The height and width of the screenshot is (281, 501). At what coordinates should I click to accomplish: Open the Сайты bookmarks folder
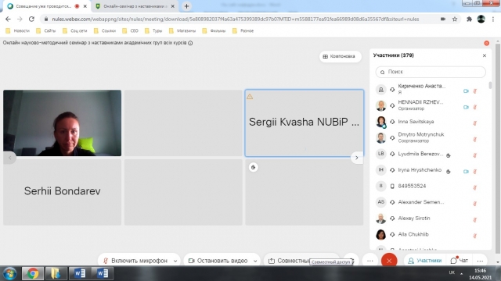(x=46, y=31)
